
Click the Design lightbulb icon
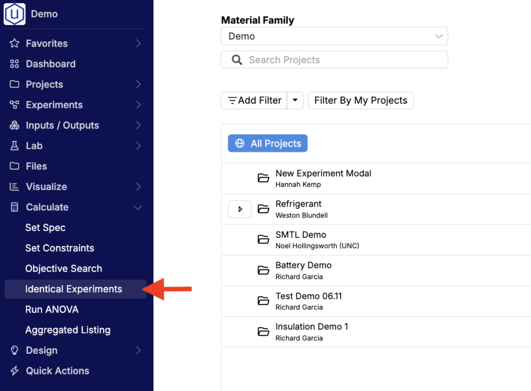[x=15, y=351]
